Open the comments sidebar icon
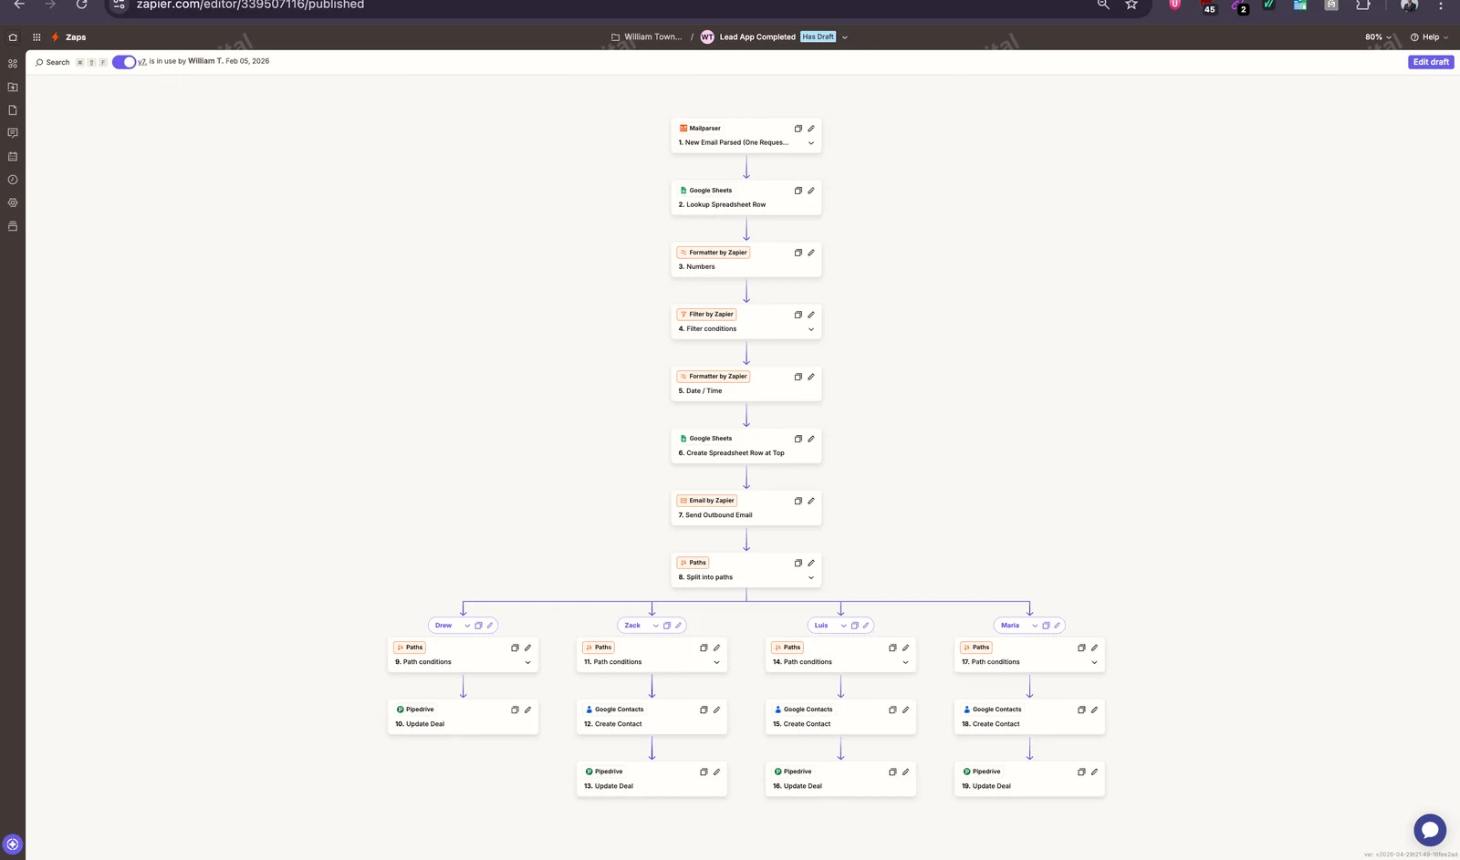Screen dimensions: 1460x860 pos(13,133)
